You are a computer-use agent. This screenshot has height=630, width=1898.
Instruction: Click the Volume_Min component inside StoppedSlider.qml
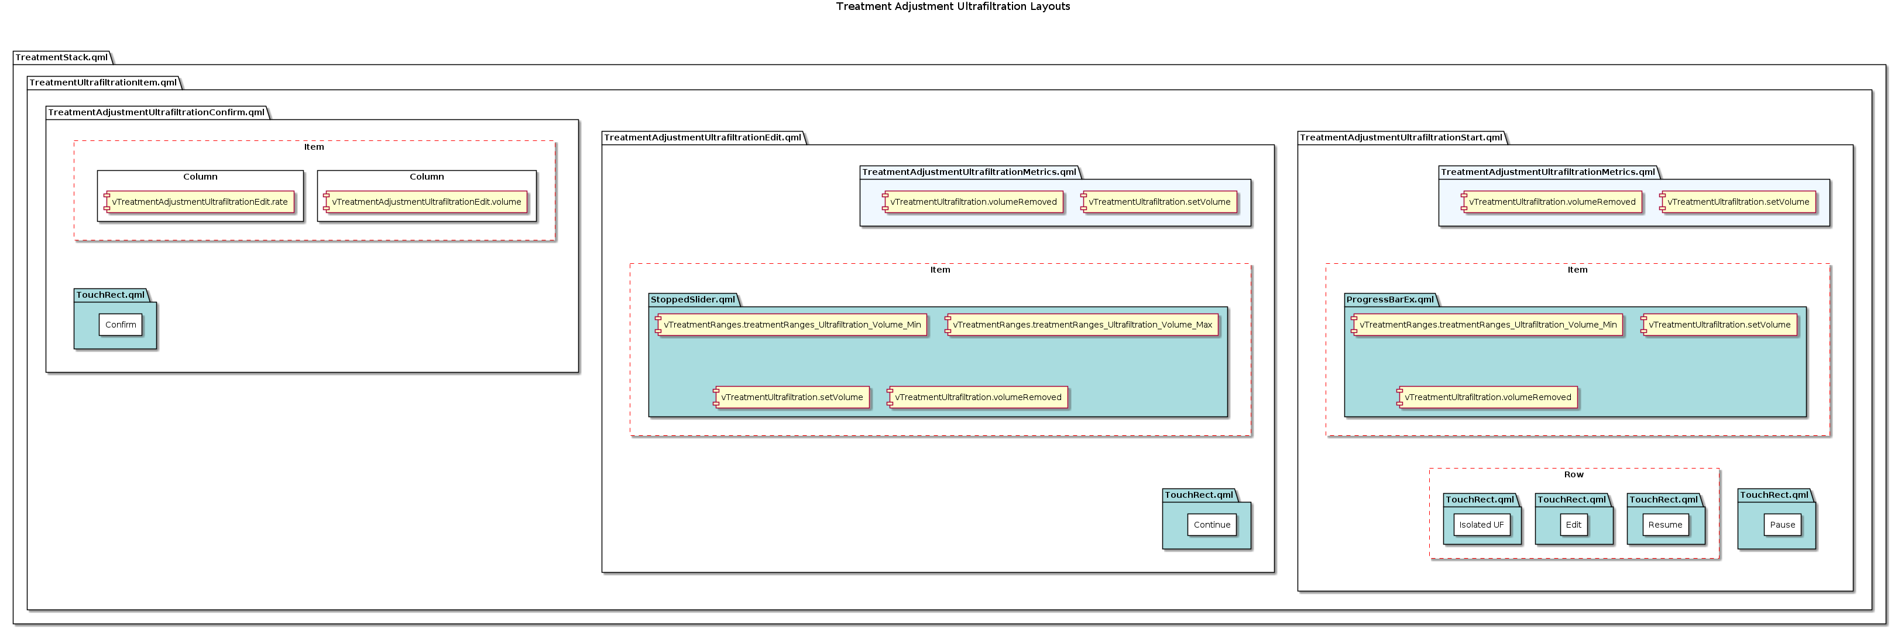792,325
